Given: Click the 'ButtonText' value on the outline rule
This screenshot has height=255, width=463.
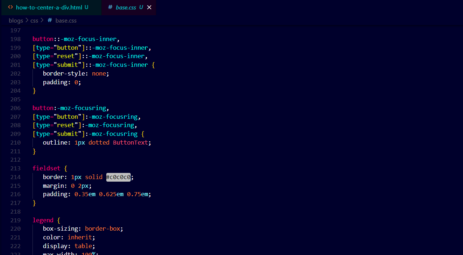Looking at the screenshot, I should [x=130, y=142].
